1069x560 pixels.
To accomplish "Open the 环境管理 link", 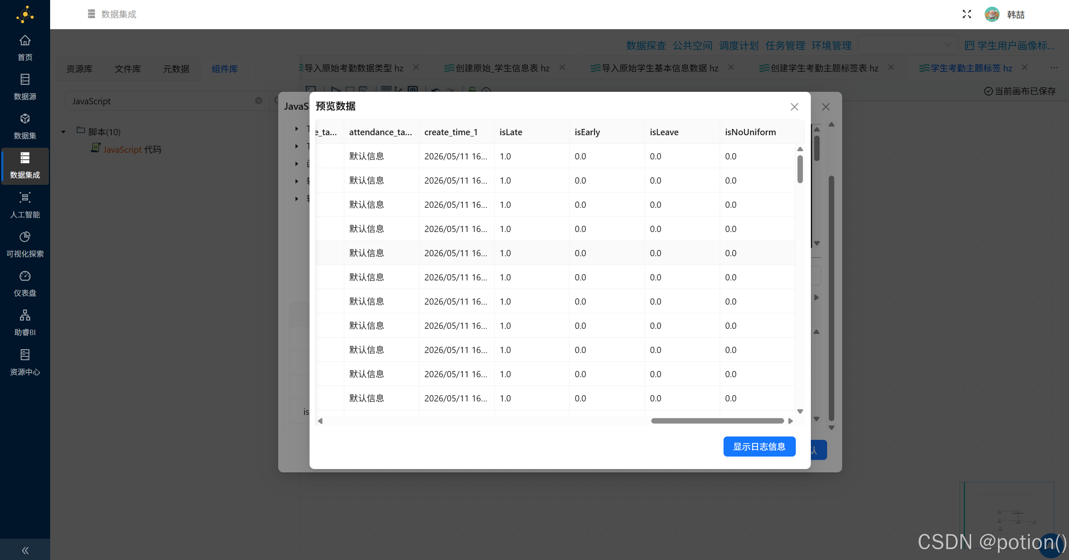I will tap(831, 45).
